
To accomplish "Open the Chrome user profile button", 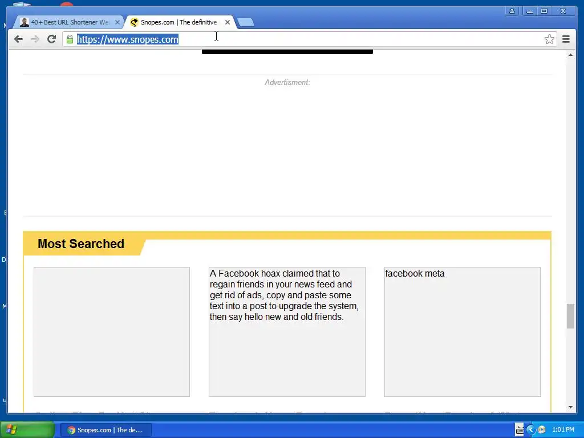I will pos(512,11).
